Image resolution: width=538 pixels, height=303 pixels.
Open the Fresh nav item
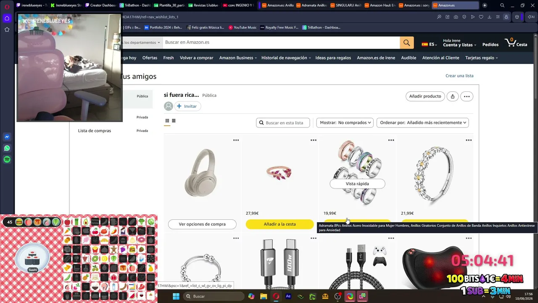169,58
